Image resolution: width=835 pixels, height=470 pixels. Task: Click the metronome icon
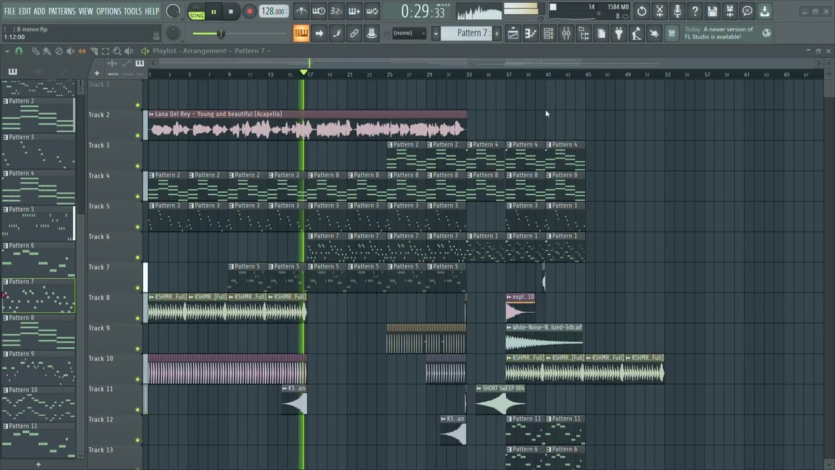click(301, 11)
